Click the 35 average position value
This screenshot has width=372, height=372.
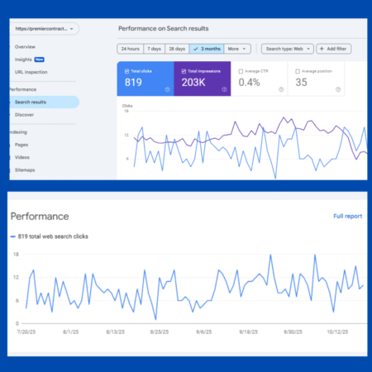pyautogui.click(x=301, y=82)
